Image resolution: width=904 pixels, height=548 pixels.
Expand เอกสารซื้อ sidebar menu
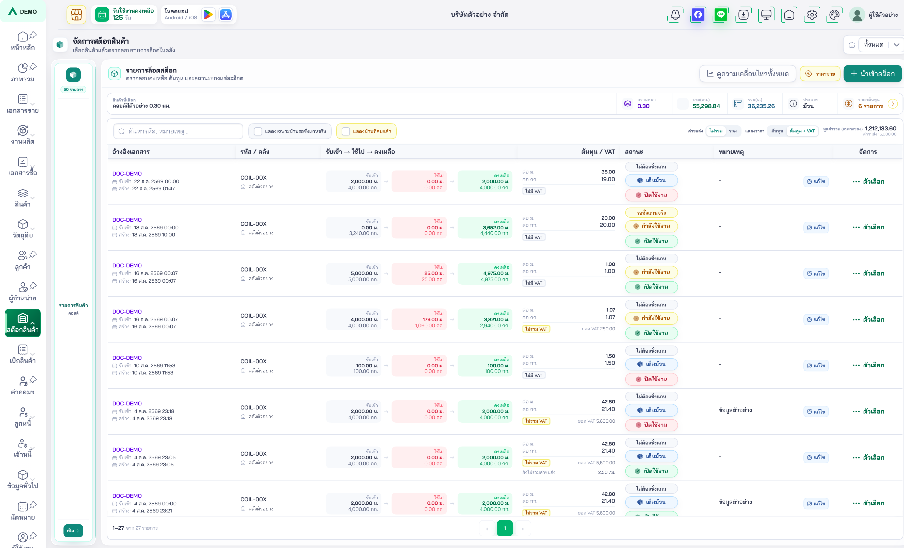pos(23,166)
